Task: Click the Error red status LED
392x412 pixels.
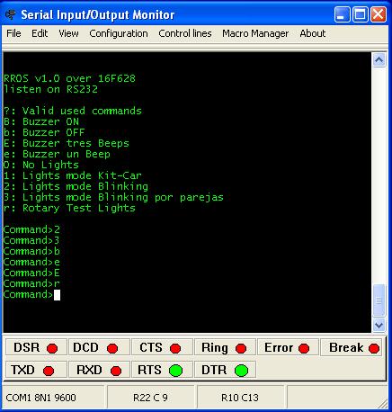Action: 304,348
